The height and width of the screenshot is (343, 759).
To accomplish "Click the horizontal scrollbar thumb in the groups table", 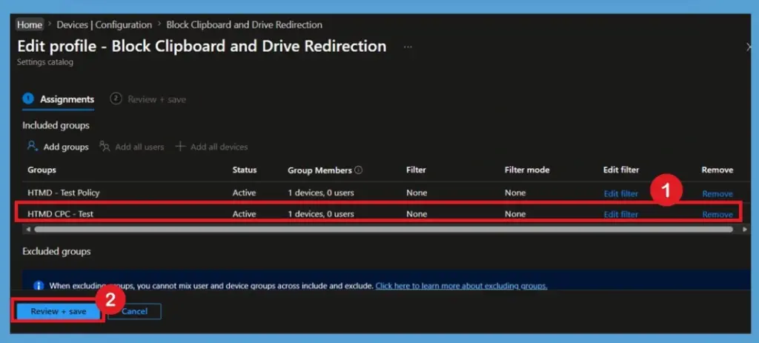I will 383,230.
